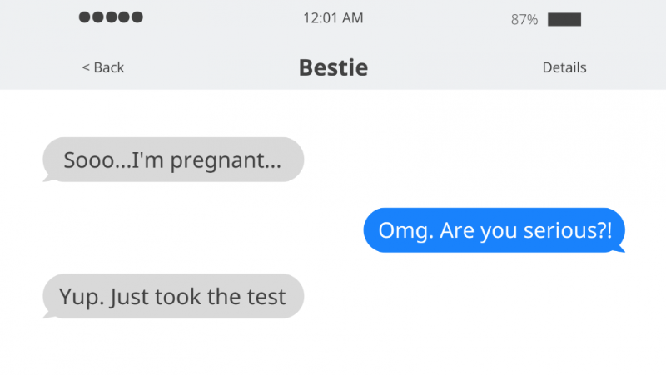This screenshot has height=375, width=666.
Task: Click the tail of the pregnant message bubble
Action: [x=48, y=177]
